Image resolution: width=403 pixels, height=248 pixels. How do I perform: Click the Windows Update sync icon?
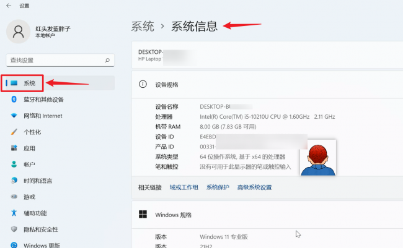click(14, 245)
